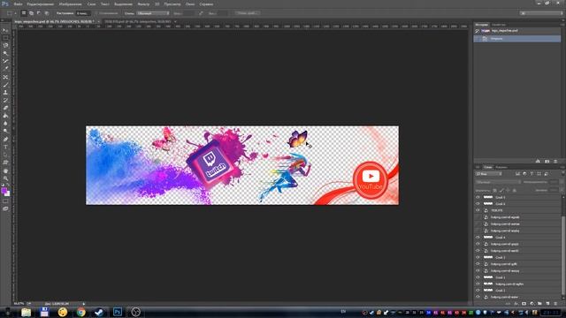
Task: Click Subtract from selection option icon
Action: pyautogui.click(x=39, y=13)
